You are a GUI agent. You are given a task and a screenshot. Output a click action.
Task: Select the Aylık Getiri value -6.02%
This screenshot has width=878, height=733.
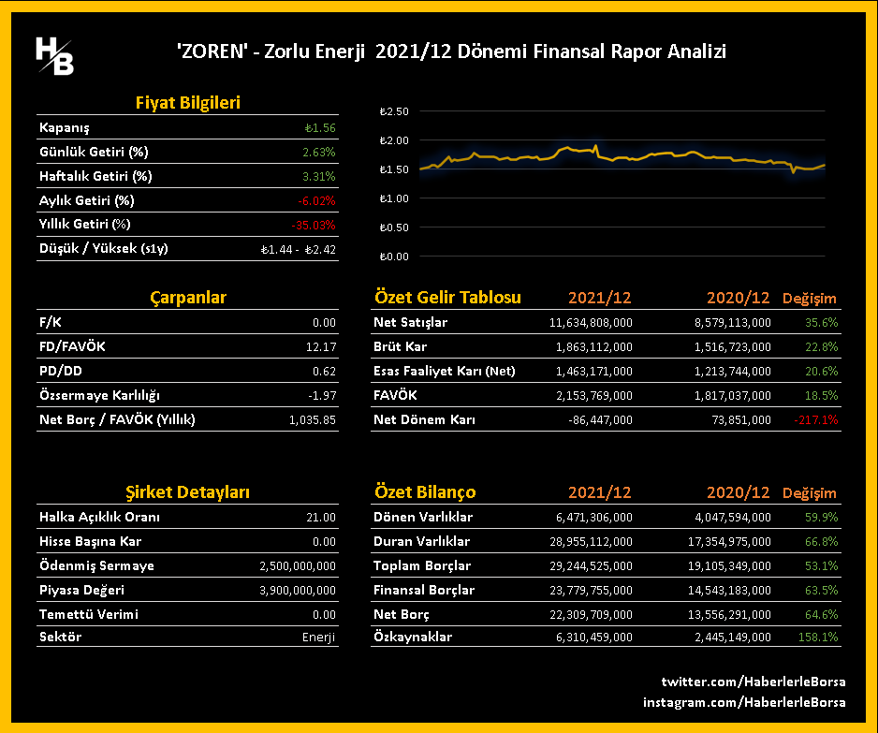[316, 200]
